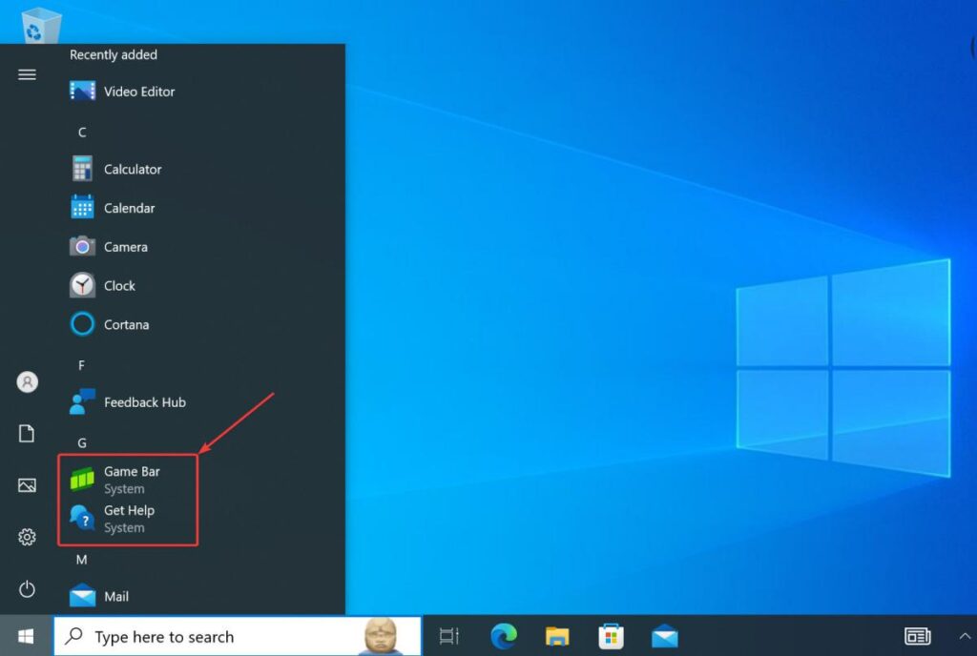
Task: Open Mail from the taskbar
Action: 665,636
